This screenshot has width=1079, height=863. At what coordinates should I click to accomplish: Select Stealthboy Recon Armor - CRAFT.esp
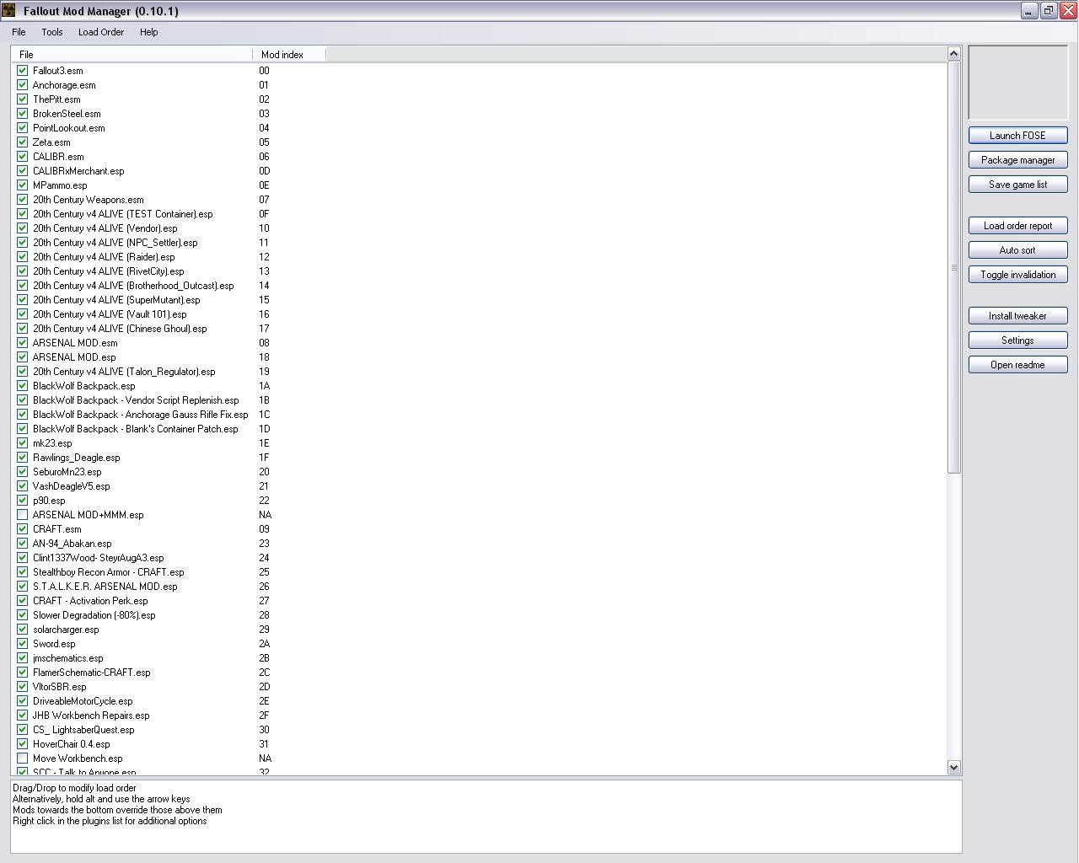pos(109,572)
